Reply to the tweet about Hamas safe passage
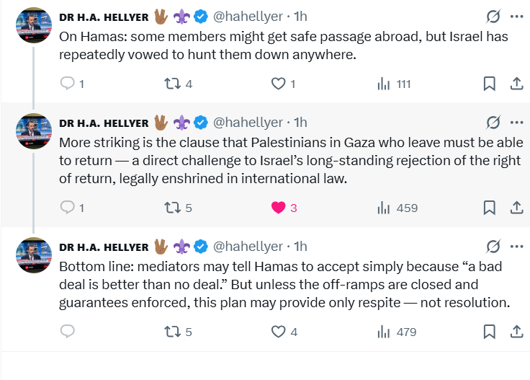 tap(68, 84)
